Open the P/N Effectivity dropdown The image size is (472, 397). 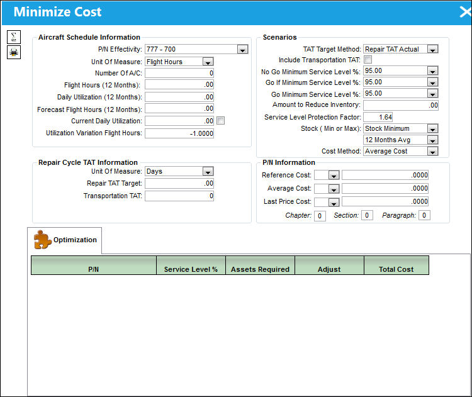(242, 49)
